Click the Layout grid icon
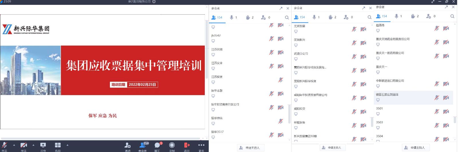The width and height of the screenshot is (458, 152). 58,145
